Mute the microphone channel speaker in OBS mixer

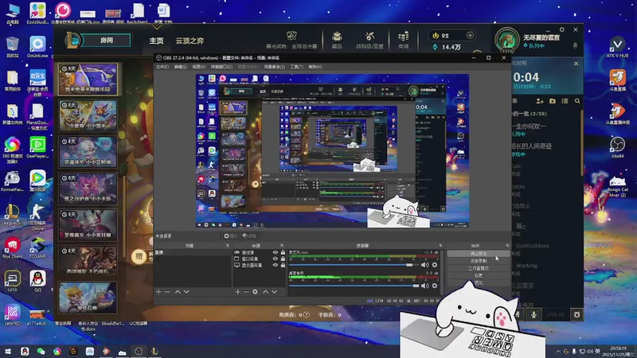point(425,265)
